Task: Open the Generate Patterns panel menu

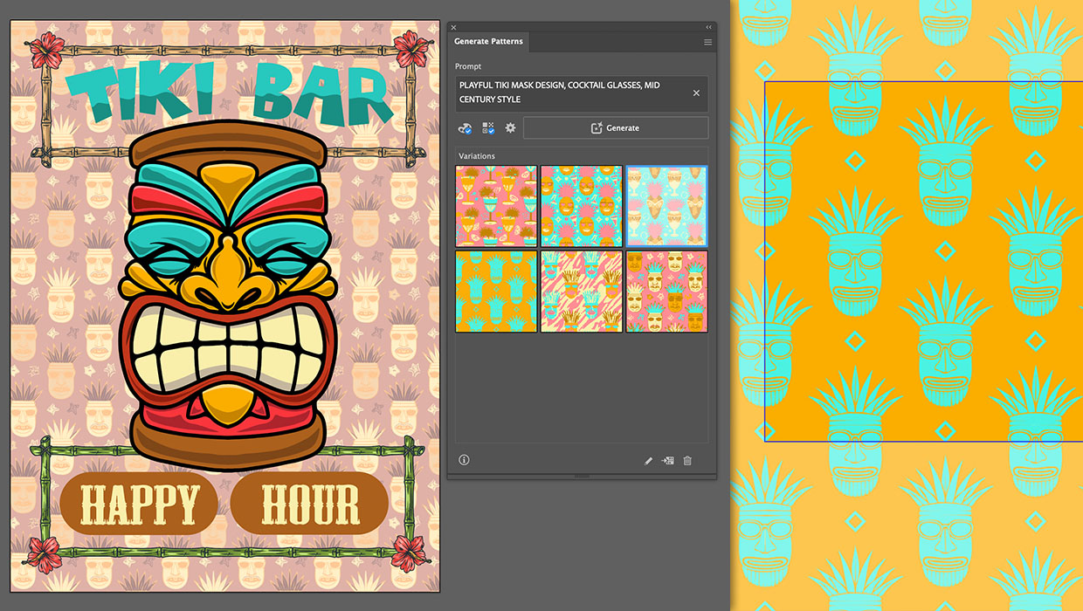Action: click(707, 42)
